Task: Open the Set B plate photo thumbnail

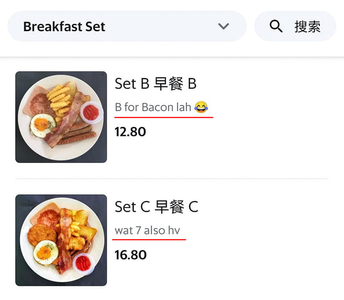Action: (x=61, y=117)
